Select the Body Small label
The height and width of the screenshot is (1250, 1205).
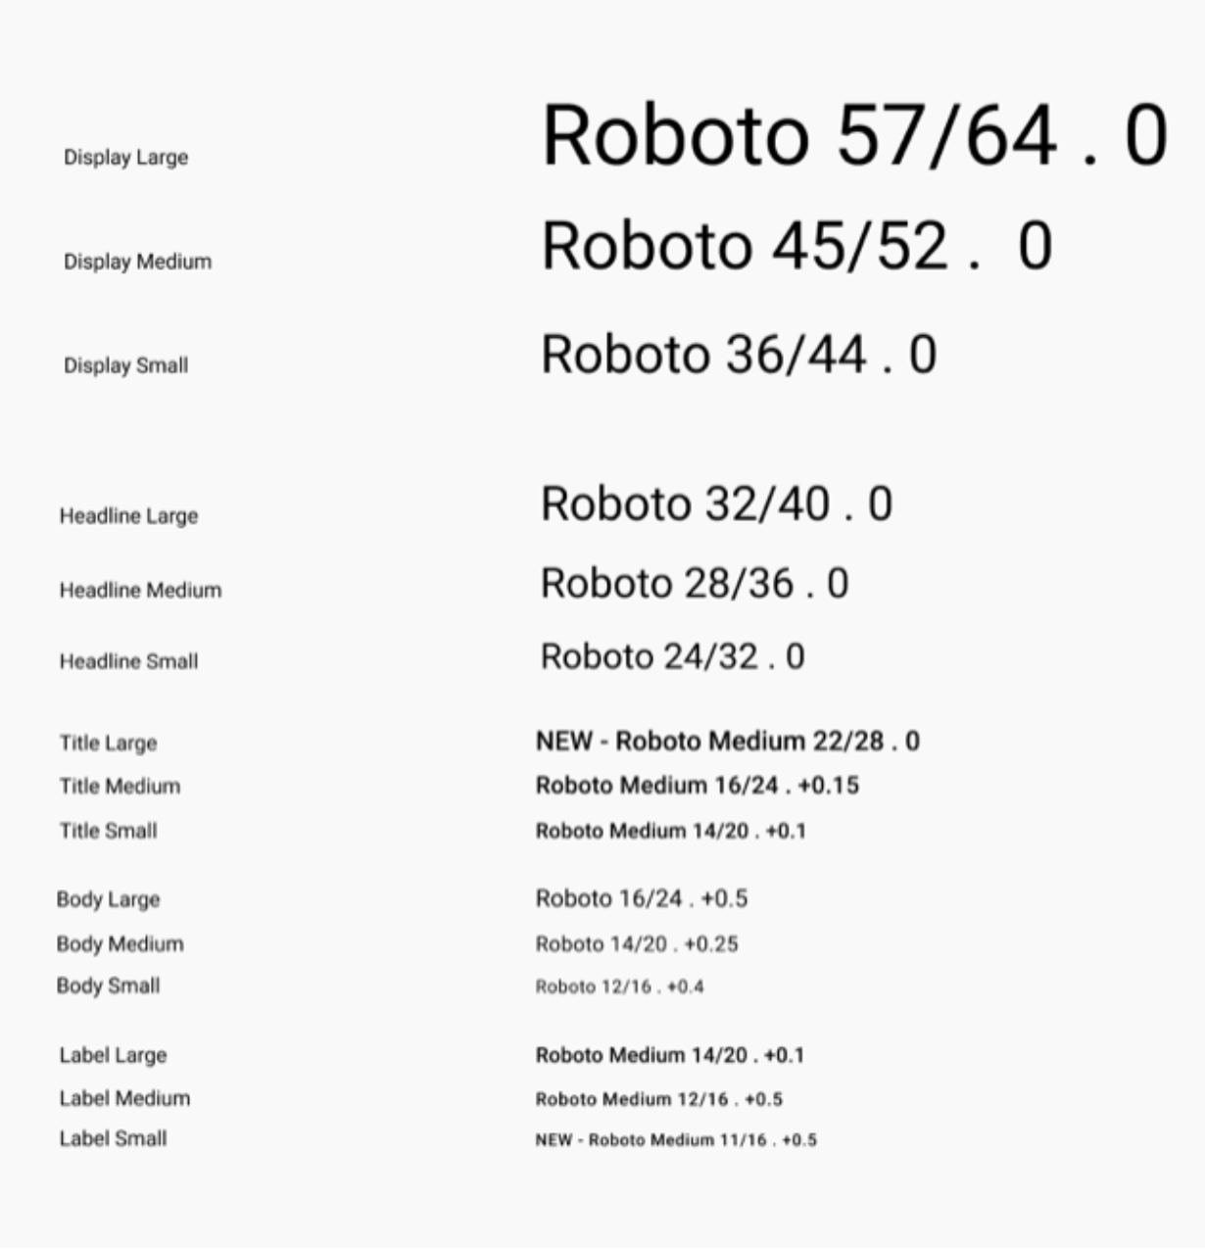[x=108, y=986]
